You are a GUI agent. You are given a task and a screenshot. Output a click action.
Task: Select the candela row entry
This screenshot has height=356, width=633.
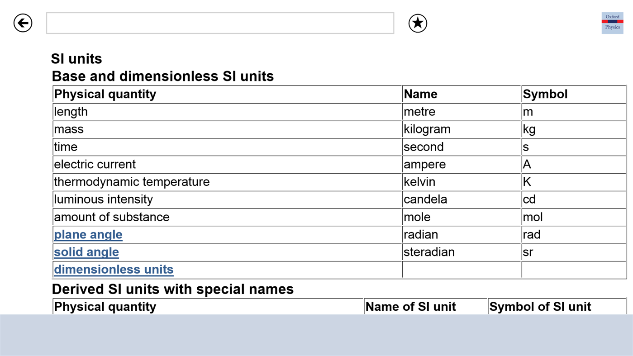click(x=425, y=199)
